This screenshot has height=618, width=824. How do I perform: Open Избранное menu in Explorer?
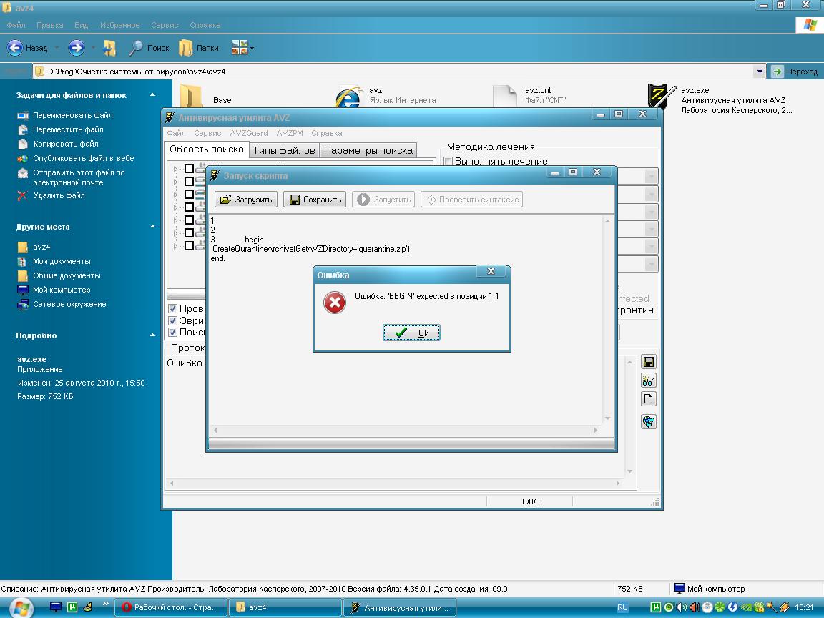pyautogui.click(x=120, y=25)
